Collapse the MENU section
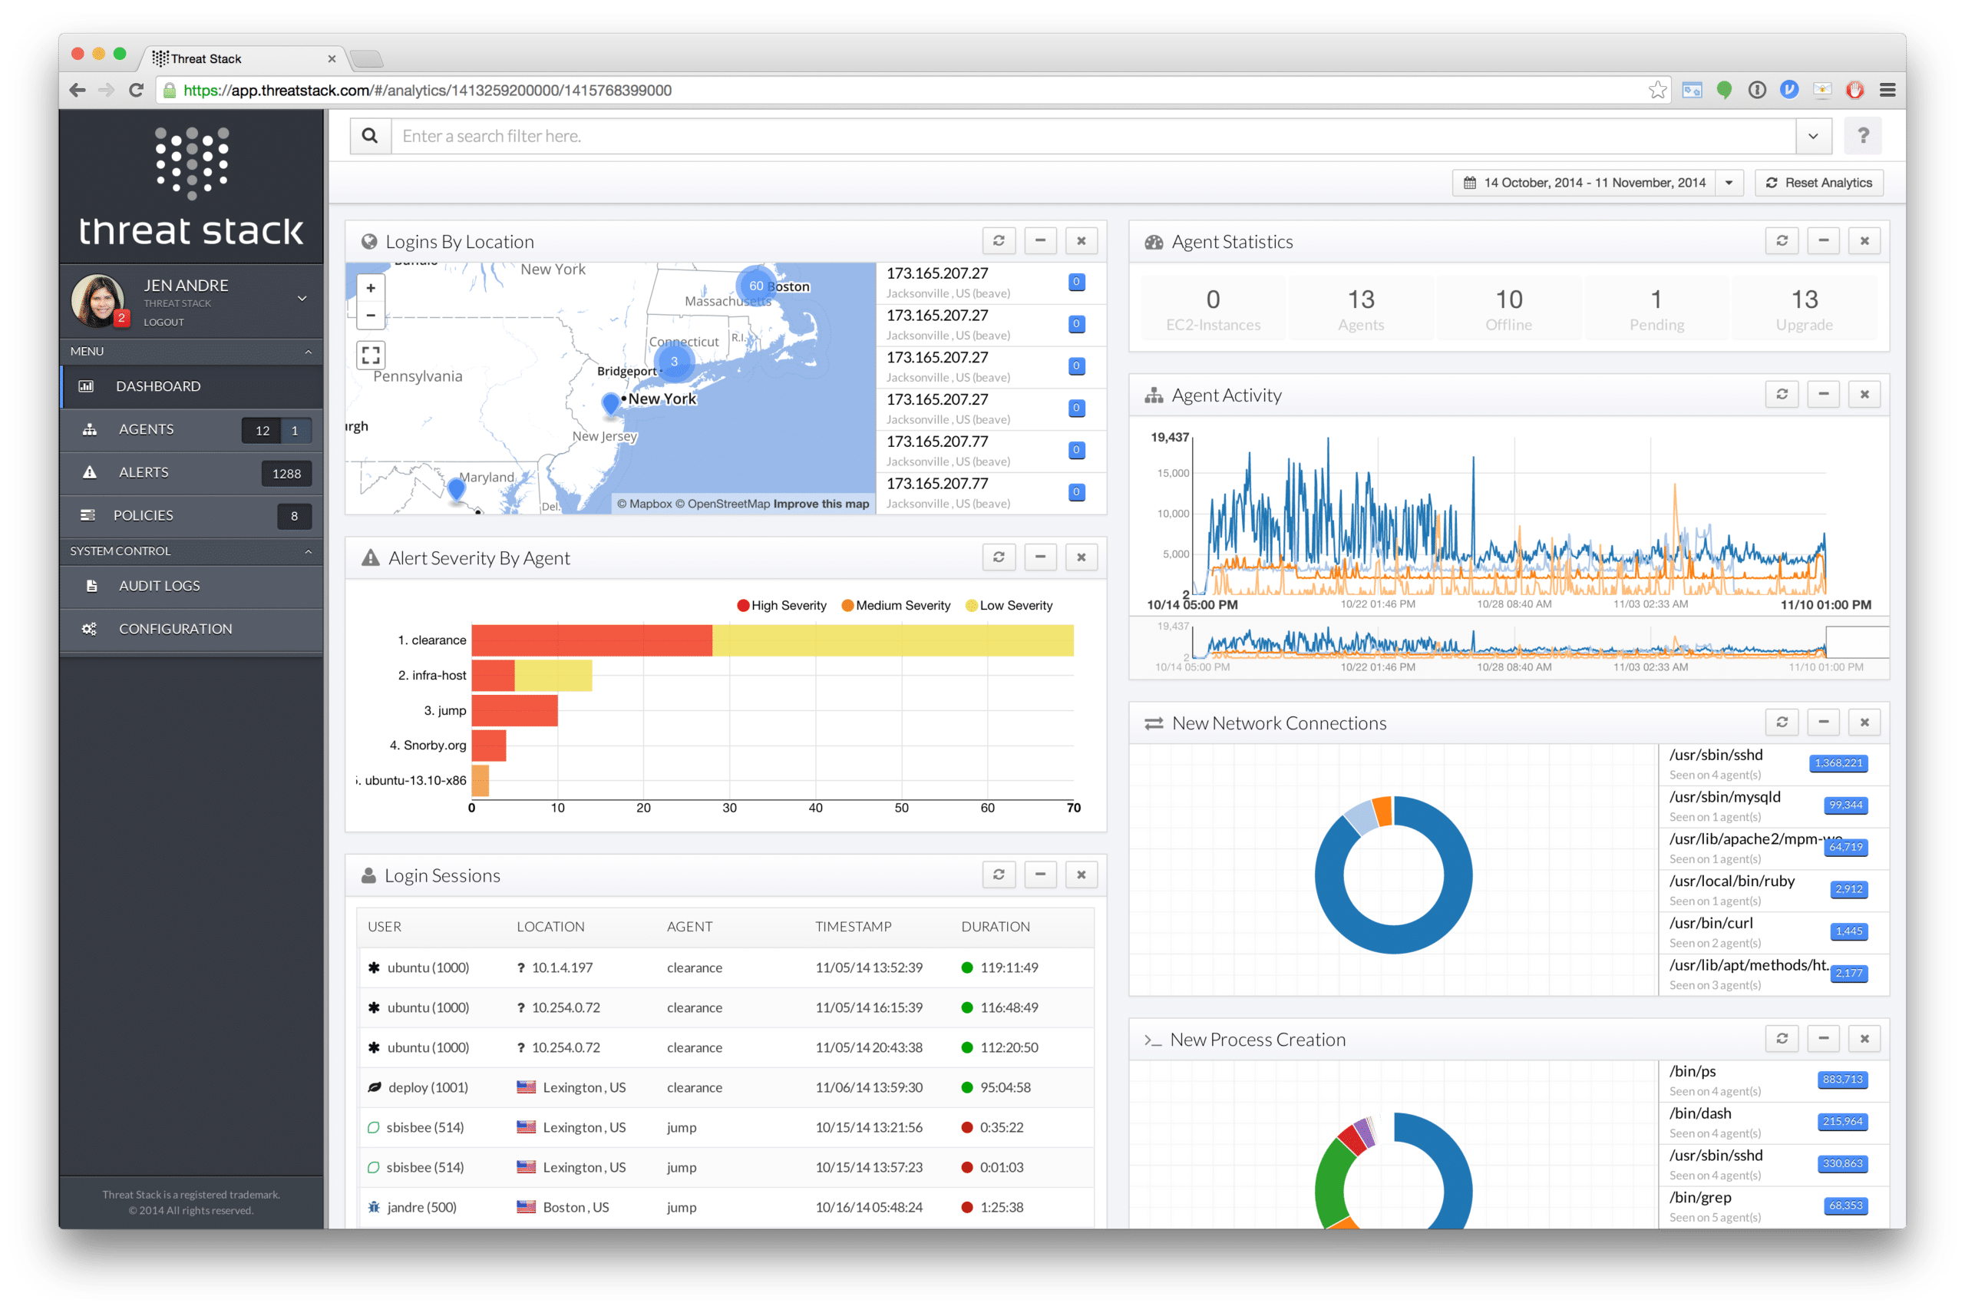The height and width of the screenshot is (1313, 1965). click(x=308, y=352)
